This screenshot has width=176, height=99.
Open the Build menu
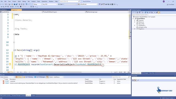tap(19, 1)
